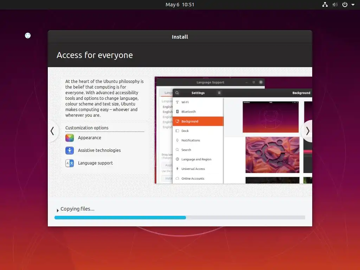Click the Wi-Fi icon in Settings preview

pyautogui.click(x=177, y=102)
